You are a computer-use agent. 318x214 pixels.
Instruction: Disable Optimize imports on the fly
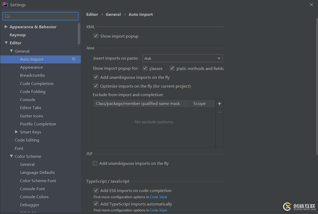pyautogui.click(x=96, y=86)
